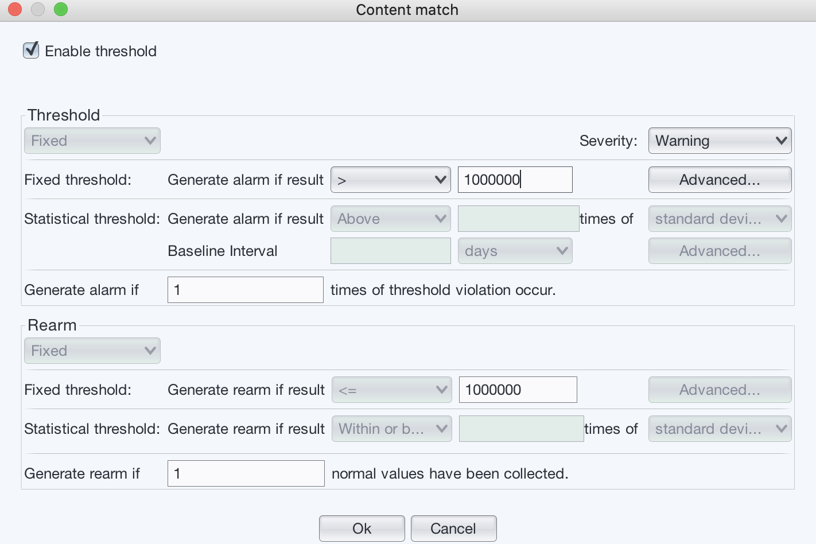The width and height of the screenshot is (816, 544).
Task: Open the Rearm type Fixed dropdown
Action: [x=92, y=351]
